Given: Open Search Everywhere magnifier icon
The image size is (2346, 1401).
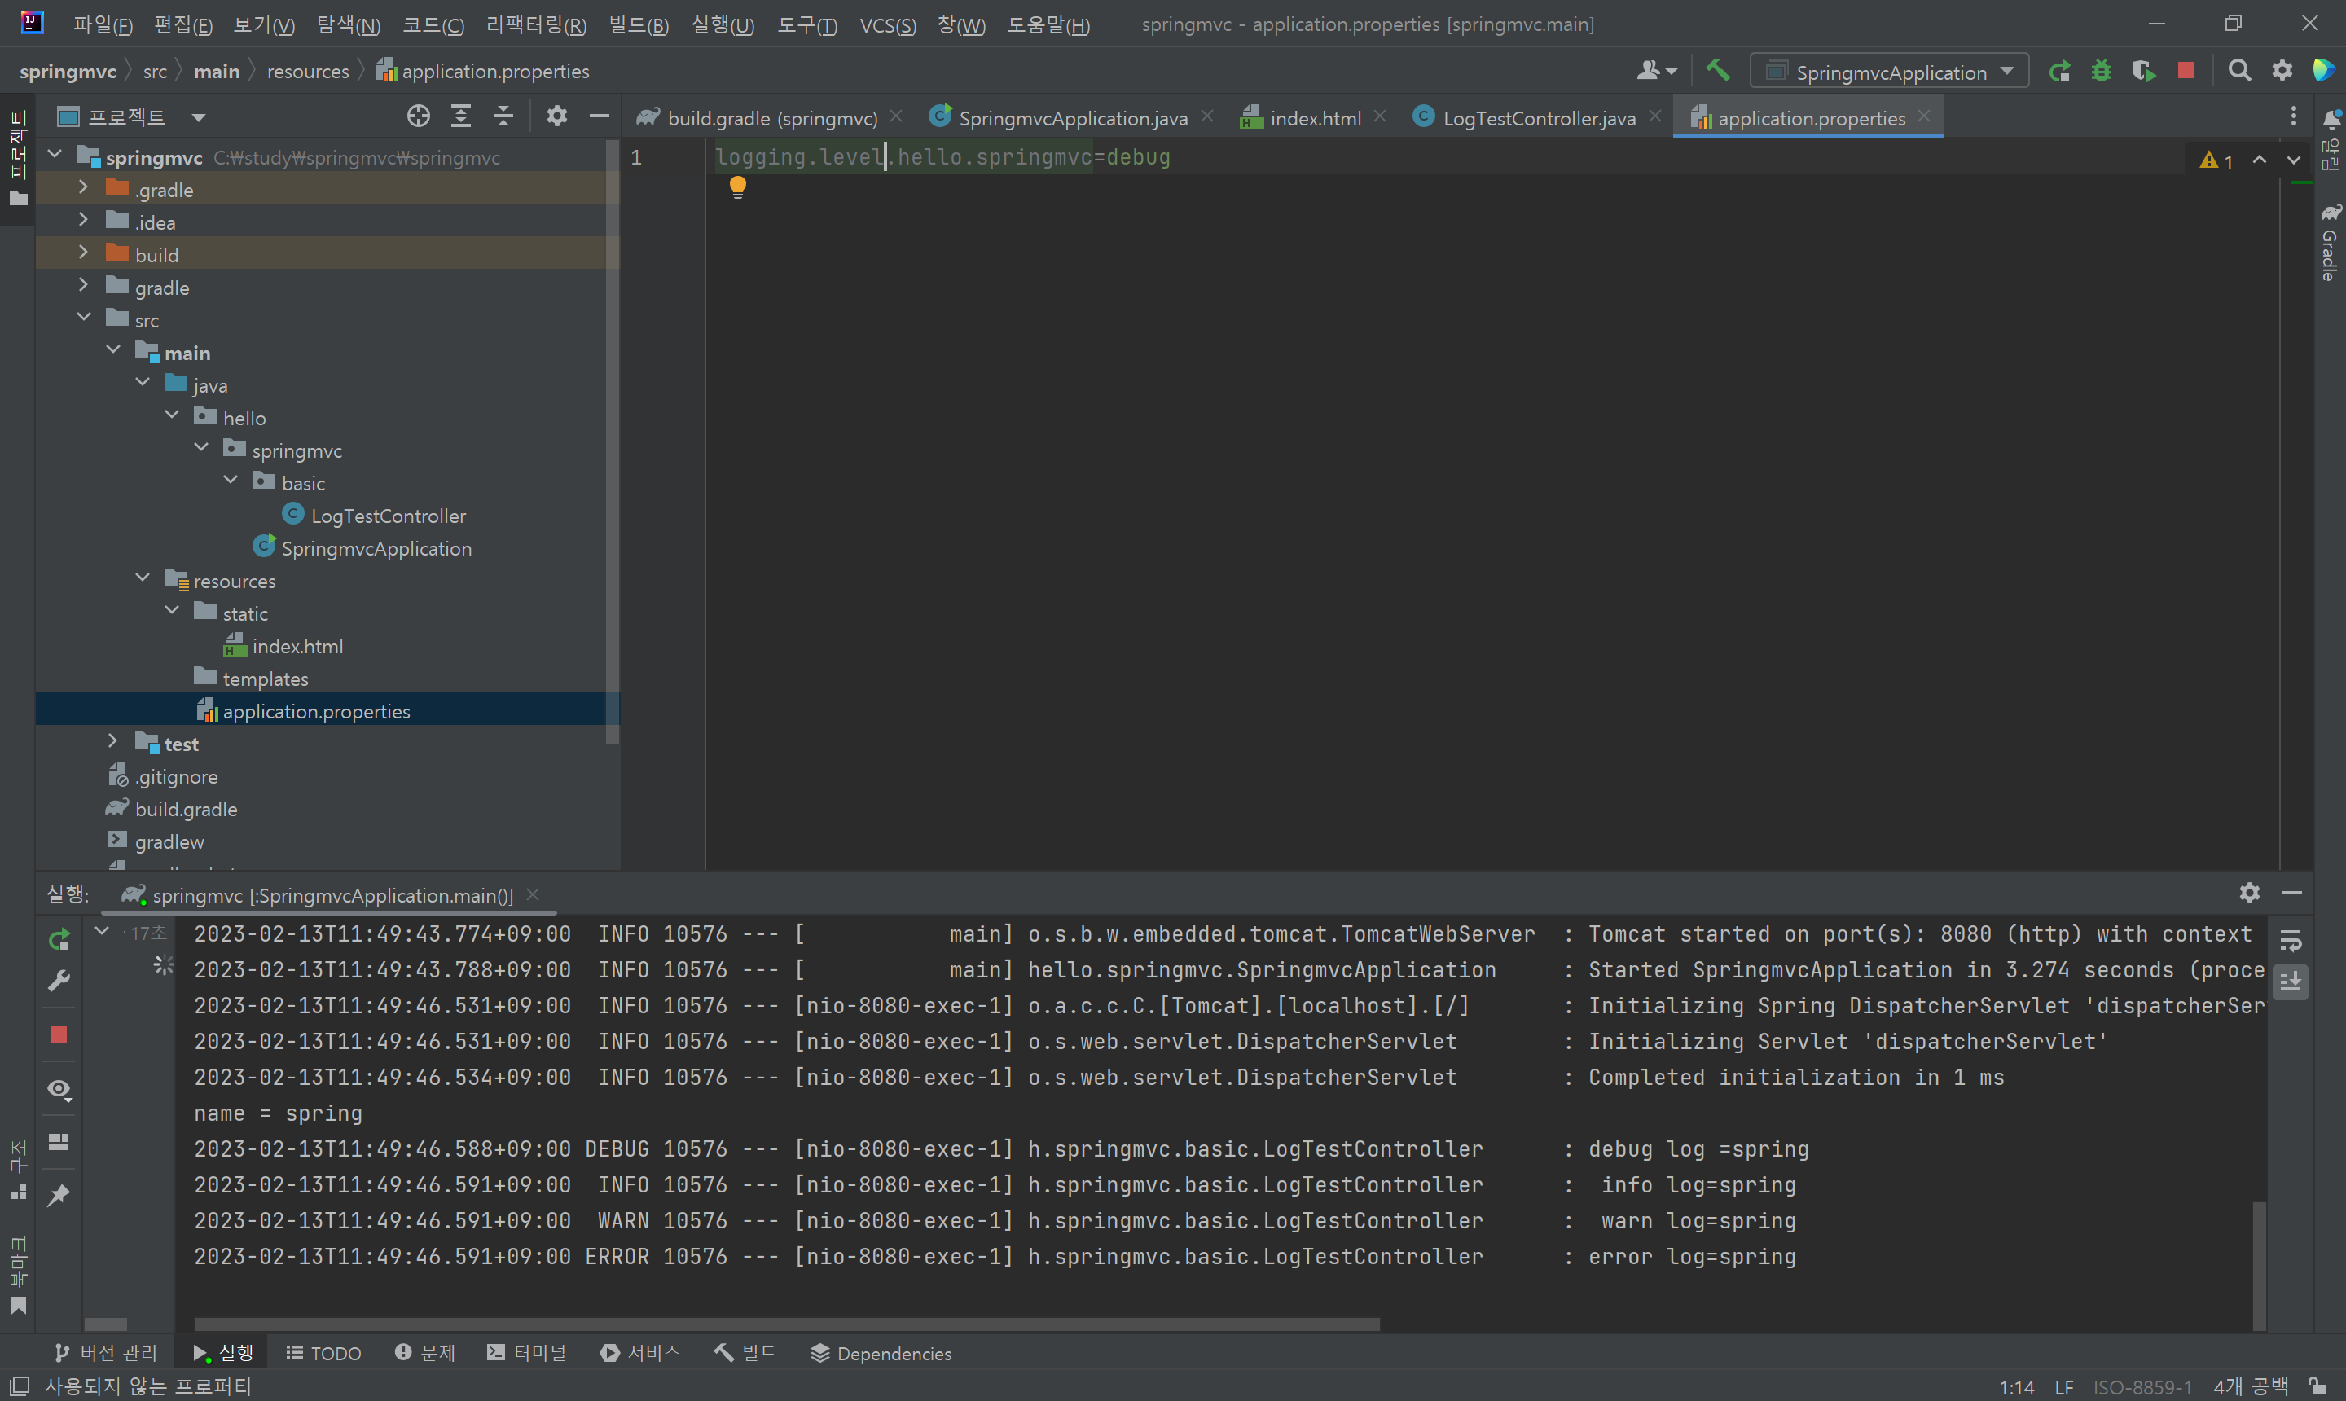Looking at the screenshot, I should pyautogui.click(x=2238, y=71).
